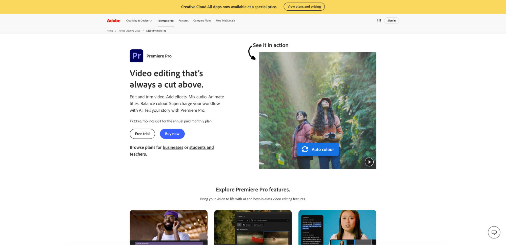Start the Free trial

(142, 134)
